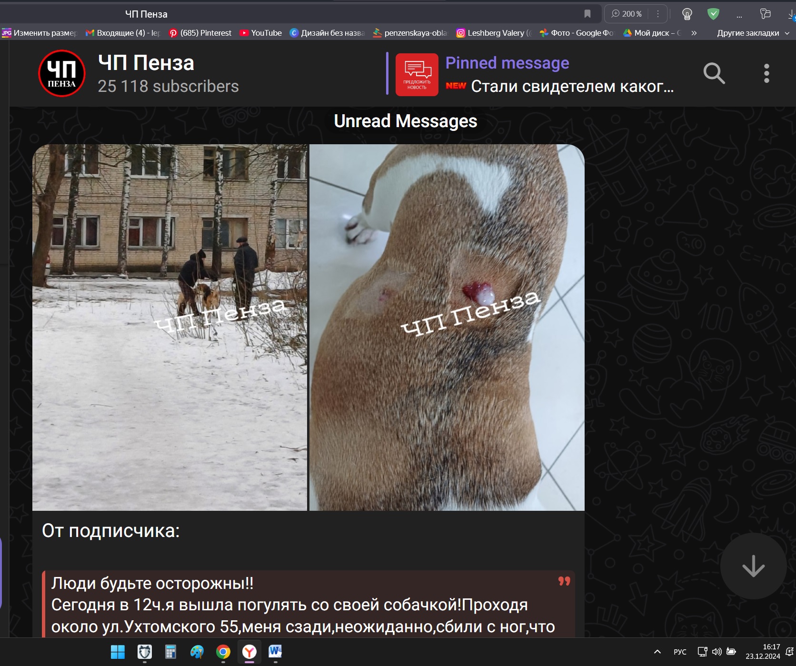The image size is (796, 666).
Task: Open the injured dog photo
Action: click(447, 327)
